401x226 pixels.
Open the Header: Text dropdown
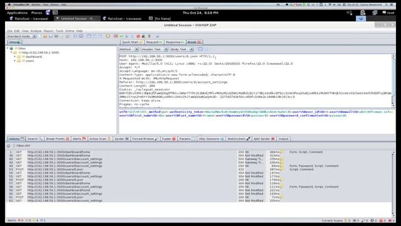(154, 49)
